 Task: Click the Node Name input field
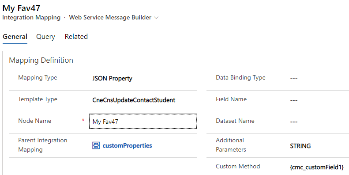143,121
